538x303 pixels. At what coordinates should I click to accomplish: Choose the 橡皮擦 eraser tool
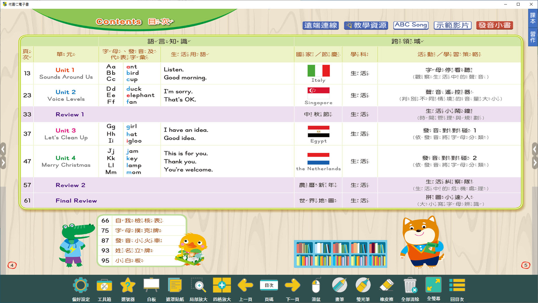[x=386, y=286]
